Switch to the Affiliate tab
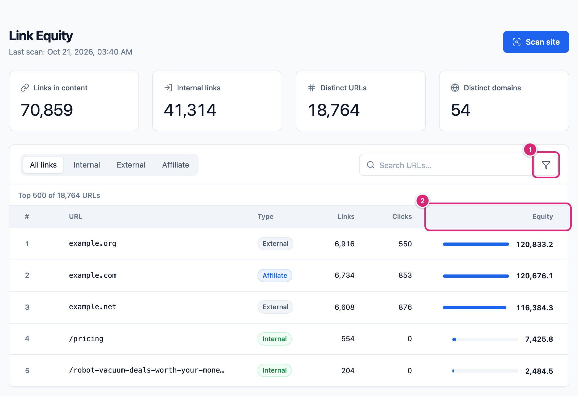578x396 pixels. [176, 165]
